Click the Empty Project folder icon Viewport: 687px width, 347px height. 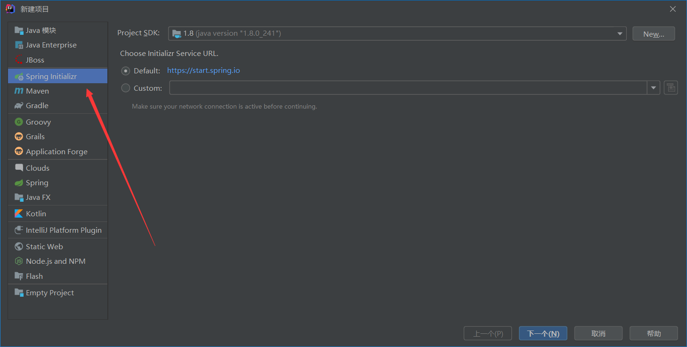(19, 292)
